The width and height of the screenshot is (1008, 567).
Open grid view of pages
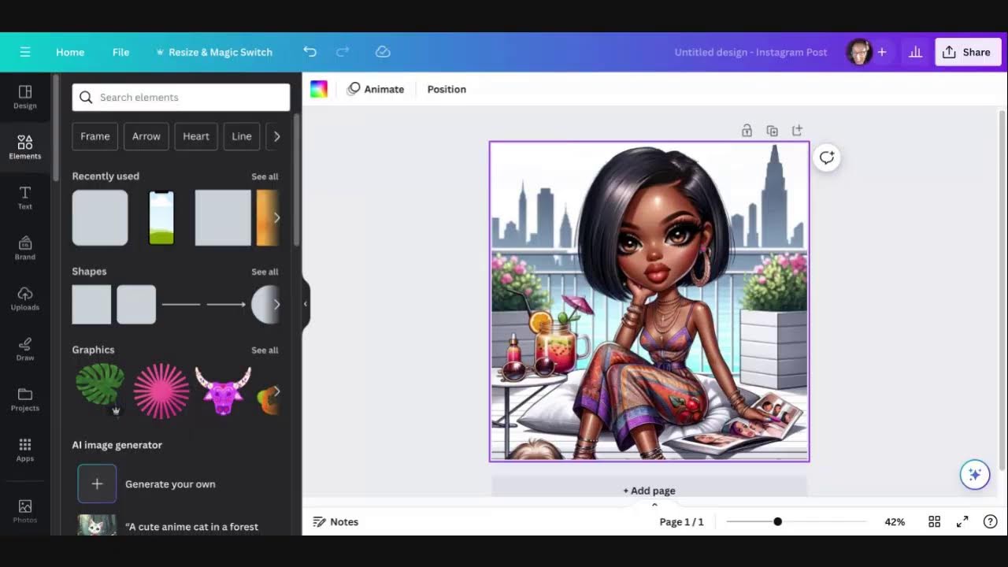pyautogui.click(x=934, y=521)
